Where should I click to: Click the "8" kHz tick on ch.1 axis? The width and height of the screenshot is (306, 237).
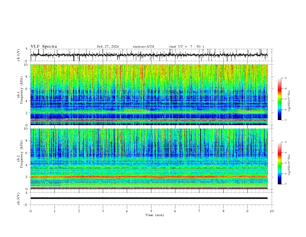pyautogui.click(x=27, y=77)
